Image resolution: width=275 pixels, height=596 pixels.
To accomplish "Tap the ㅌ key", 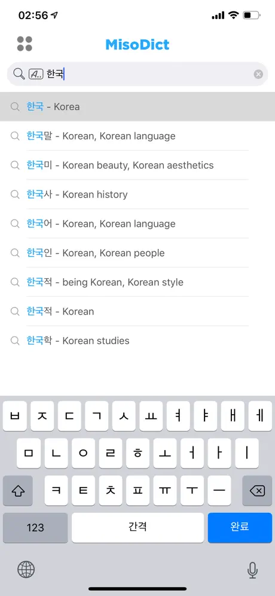I will pyautogui.click(x=83, y=490).
